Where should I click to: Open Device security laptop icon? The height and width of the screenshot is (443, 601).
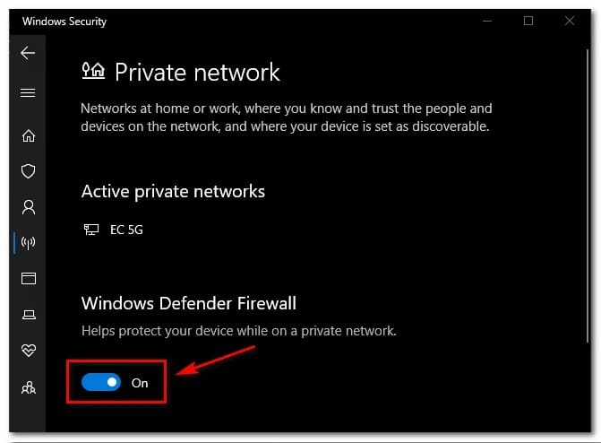28,315
